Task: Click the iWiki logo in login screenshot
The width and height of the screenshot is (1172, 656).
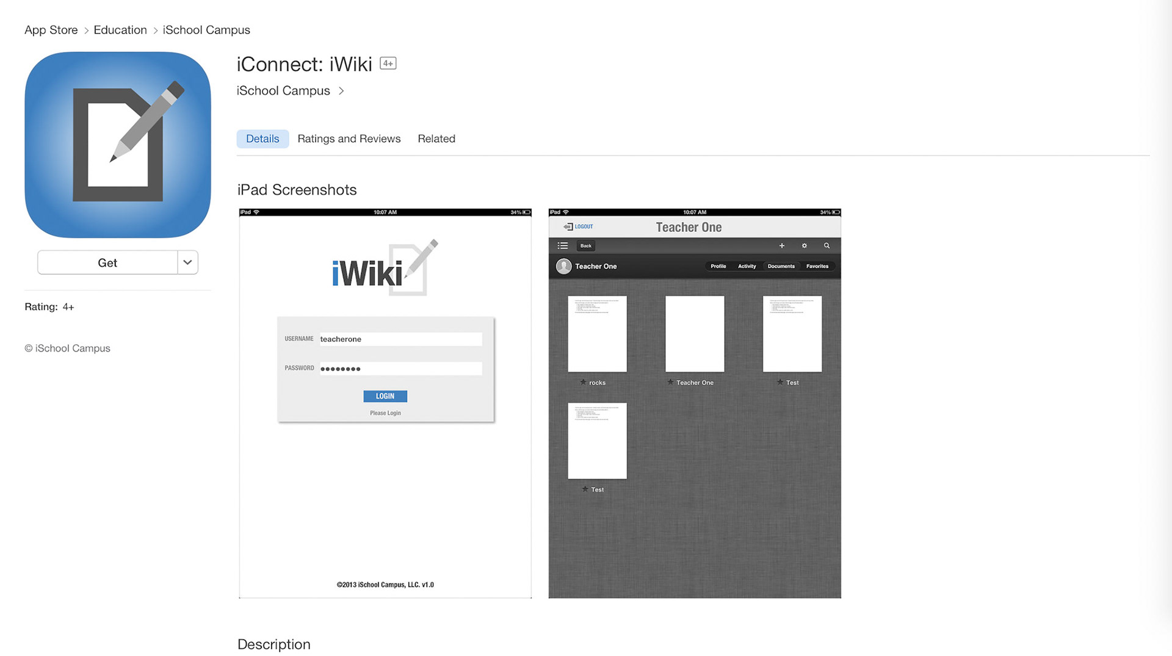Action: pos(385,267)
